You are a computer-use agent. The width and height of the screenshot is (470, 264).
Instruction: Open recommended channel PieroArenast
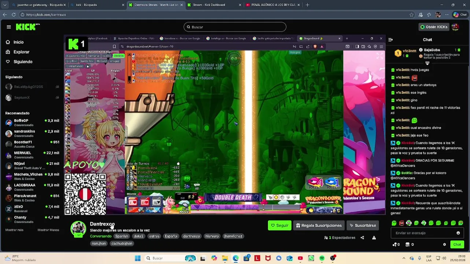[x=32, y=198]
